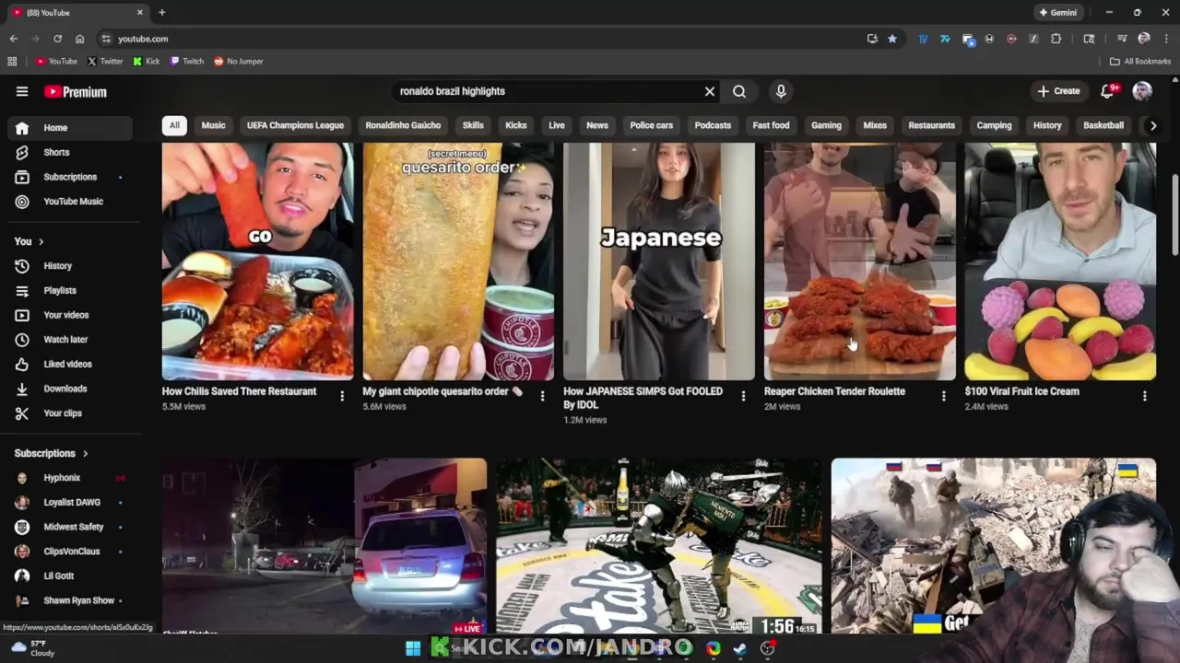Open the YouTube hamburger guide menu
The height and width of the screenshot is (663, 1180).
pyautogui.click(x=22, y=91)
